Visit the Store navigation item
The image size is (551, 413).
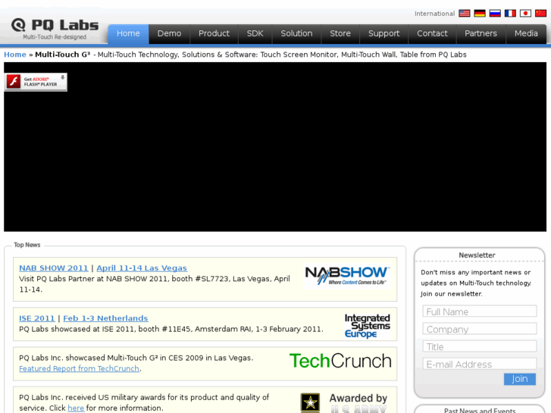[340, 34]
